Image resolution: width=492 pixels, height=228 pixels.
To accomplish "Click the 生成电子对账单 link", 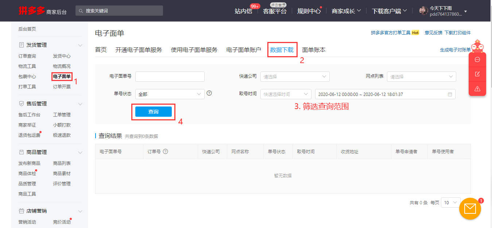I will tap(456, 50).
